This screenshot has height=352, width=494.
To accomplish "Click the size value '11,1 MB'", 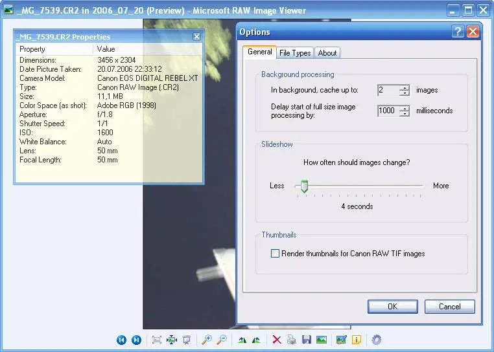I will pyautogui.click(x=110, y=96).
